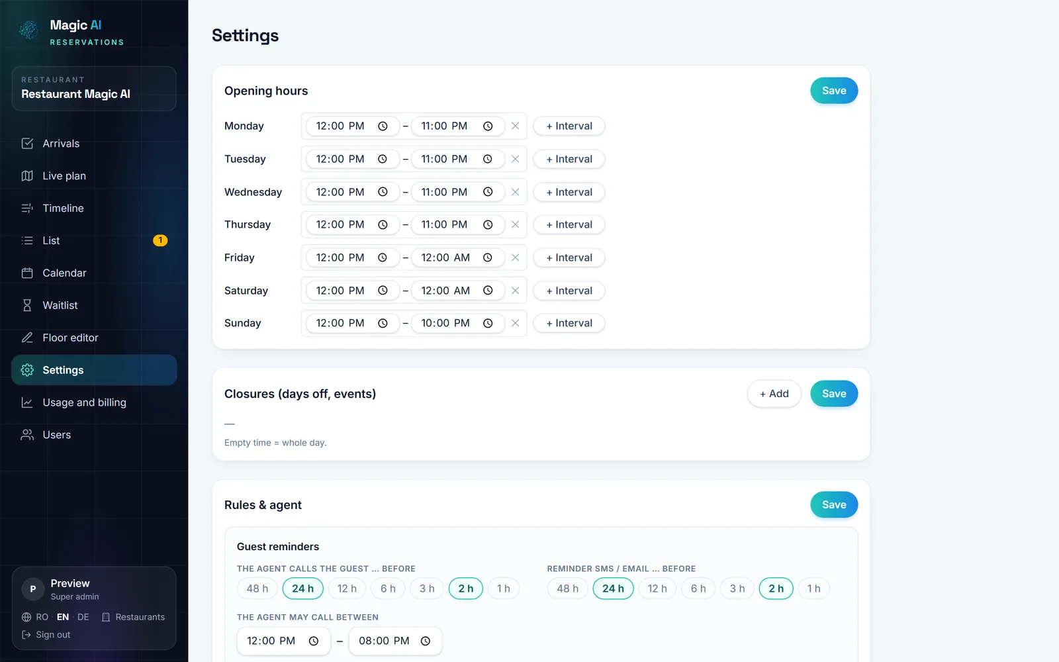Enable the 1 h SMS / email reminder
1059x662 pixels.
(813, 589)
